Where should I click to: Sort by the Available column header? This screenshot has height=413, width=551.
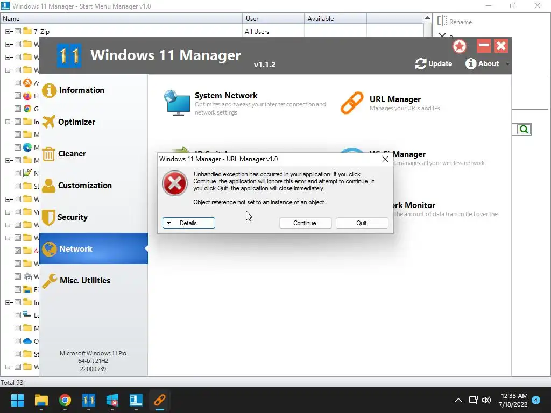[x=336, y=19]
